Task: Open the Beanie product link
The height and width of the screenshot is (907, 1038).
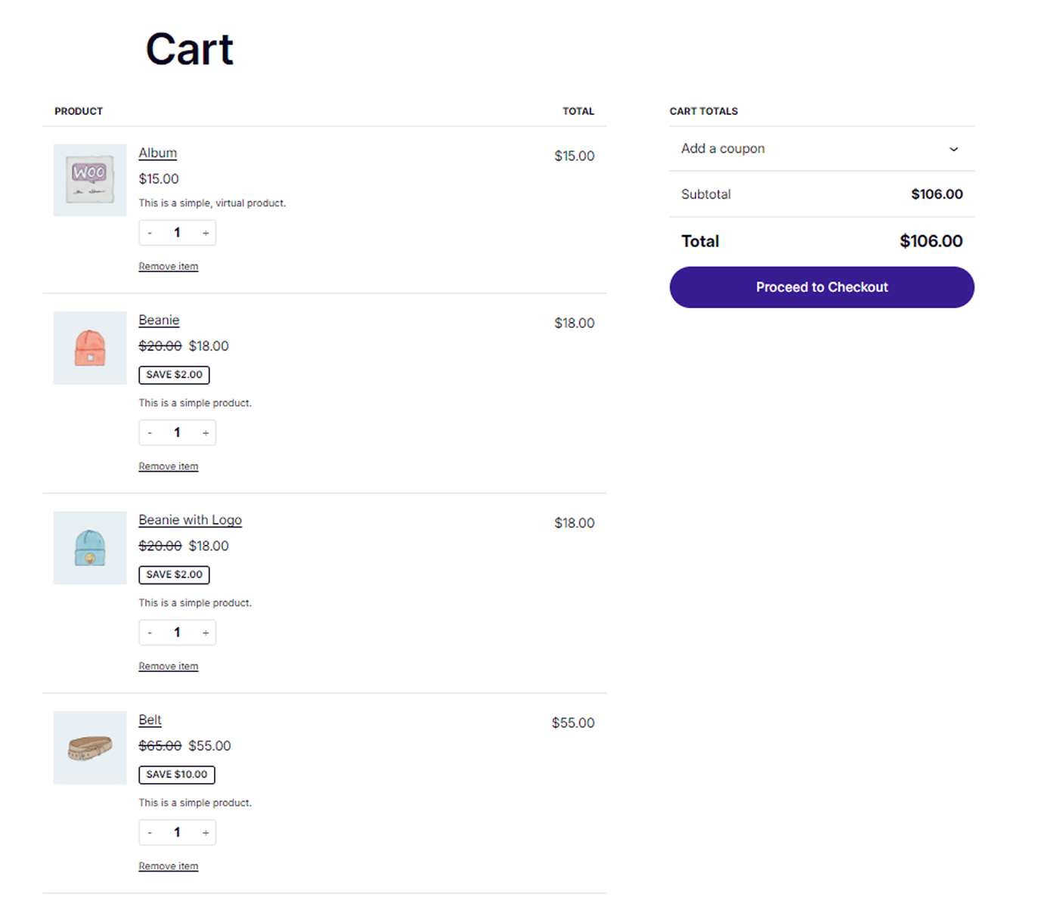Action: pos(159,320)
